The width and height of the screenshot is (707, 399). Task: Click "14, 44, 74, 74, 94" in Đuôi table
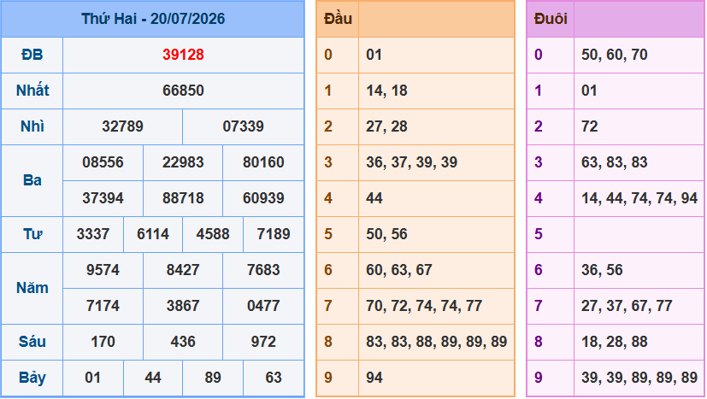point(639,198)
